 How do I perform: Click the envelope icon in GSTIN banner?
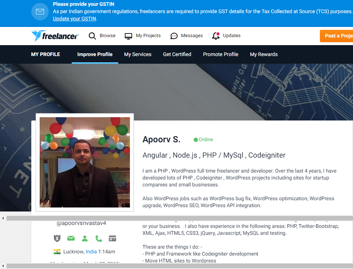click(x=40, y=12)
